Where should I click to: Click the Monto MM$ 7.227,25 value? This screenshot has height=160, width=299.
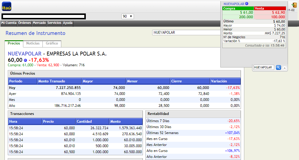pyautogui.click(x=275, y=33)
